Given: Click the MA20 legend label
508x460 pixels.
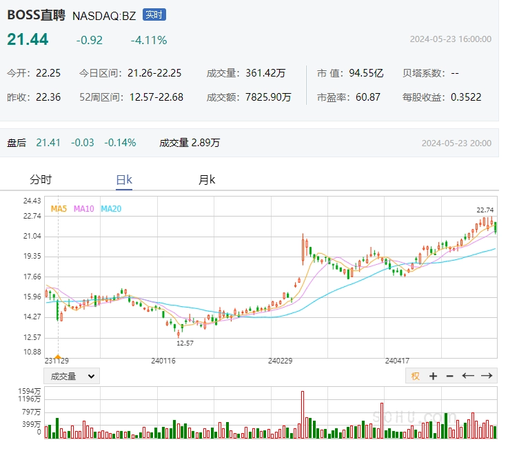Looking at the screenshot, I should tap(111, 209).
